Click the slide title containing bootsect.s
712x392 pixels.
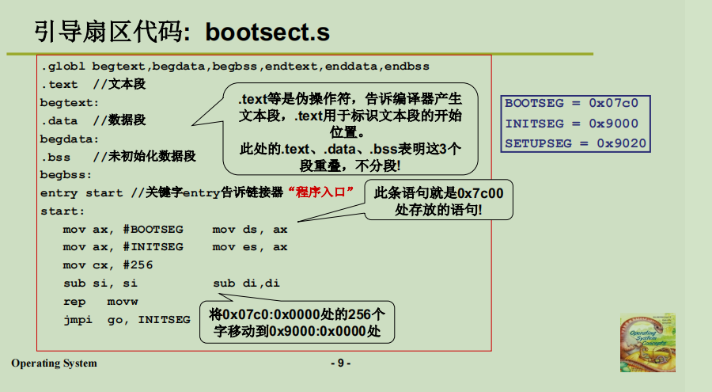(182, 32)
